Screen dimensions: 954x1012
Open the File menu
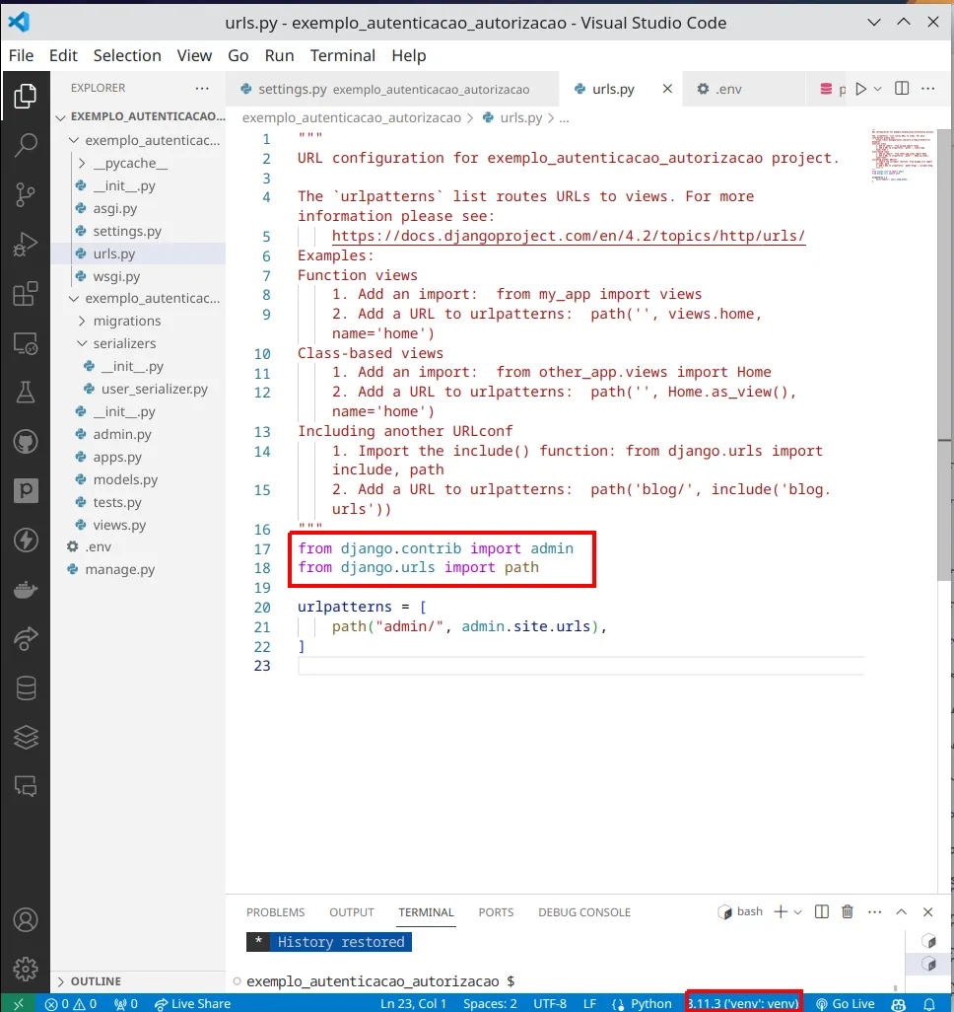pos(21,55)
